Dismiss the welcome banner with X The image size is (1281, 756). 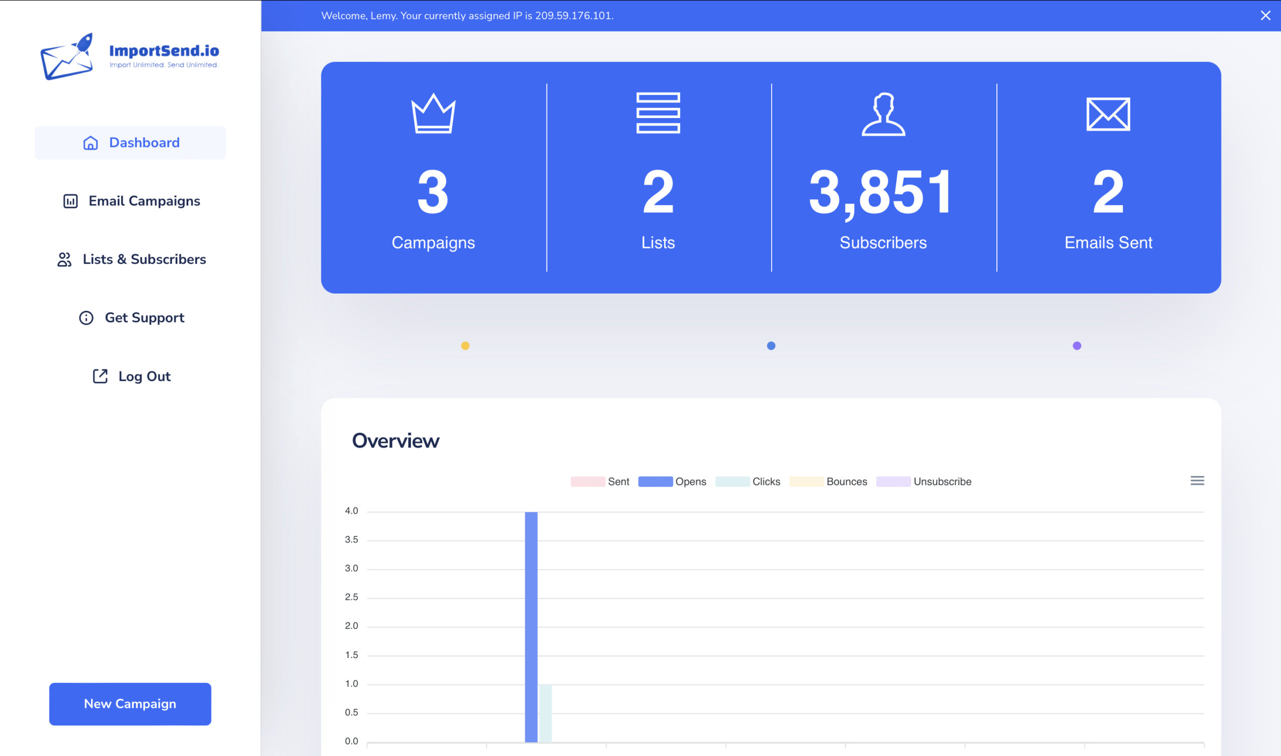click(x=1265, y=16)
